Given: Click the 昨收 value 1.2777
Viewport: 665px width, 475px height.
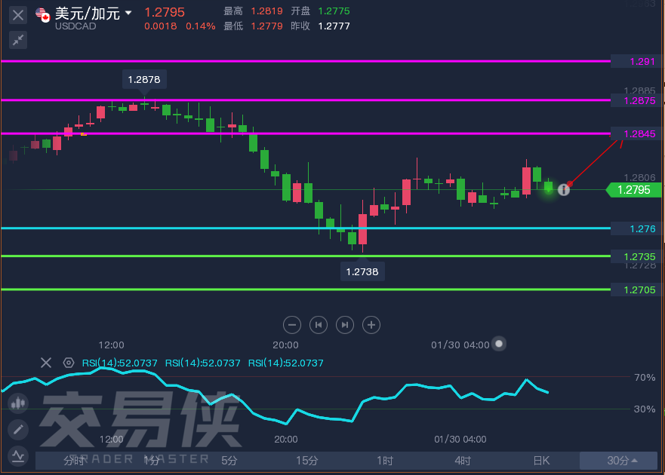Looking at the screenshot, I should click(334, 26).
